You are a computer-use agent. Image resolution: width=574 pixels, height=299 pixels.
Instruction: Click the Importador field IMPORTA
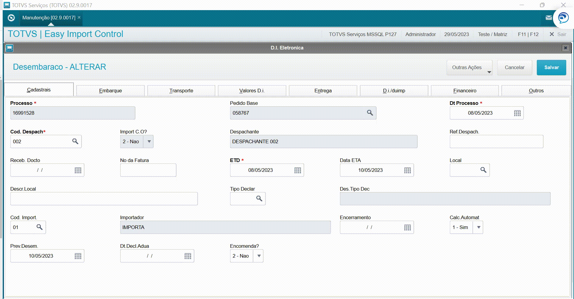click(225, 227)
